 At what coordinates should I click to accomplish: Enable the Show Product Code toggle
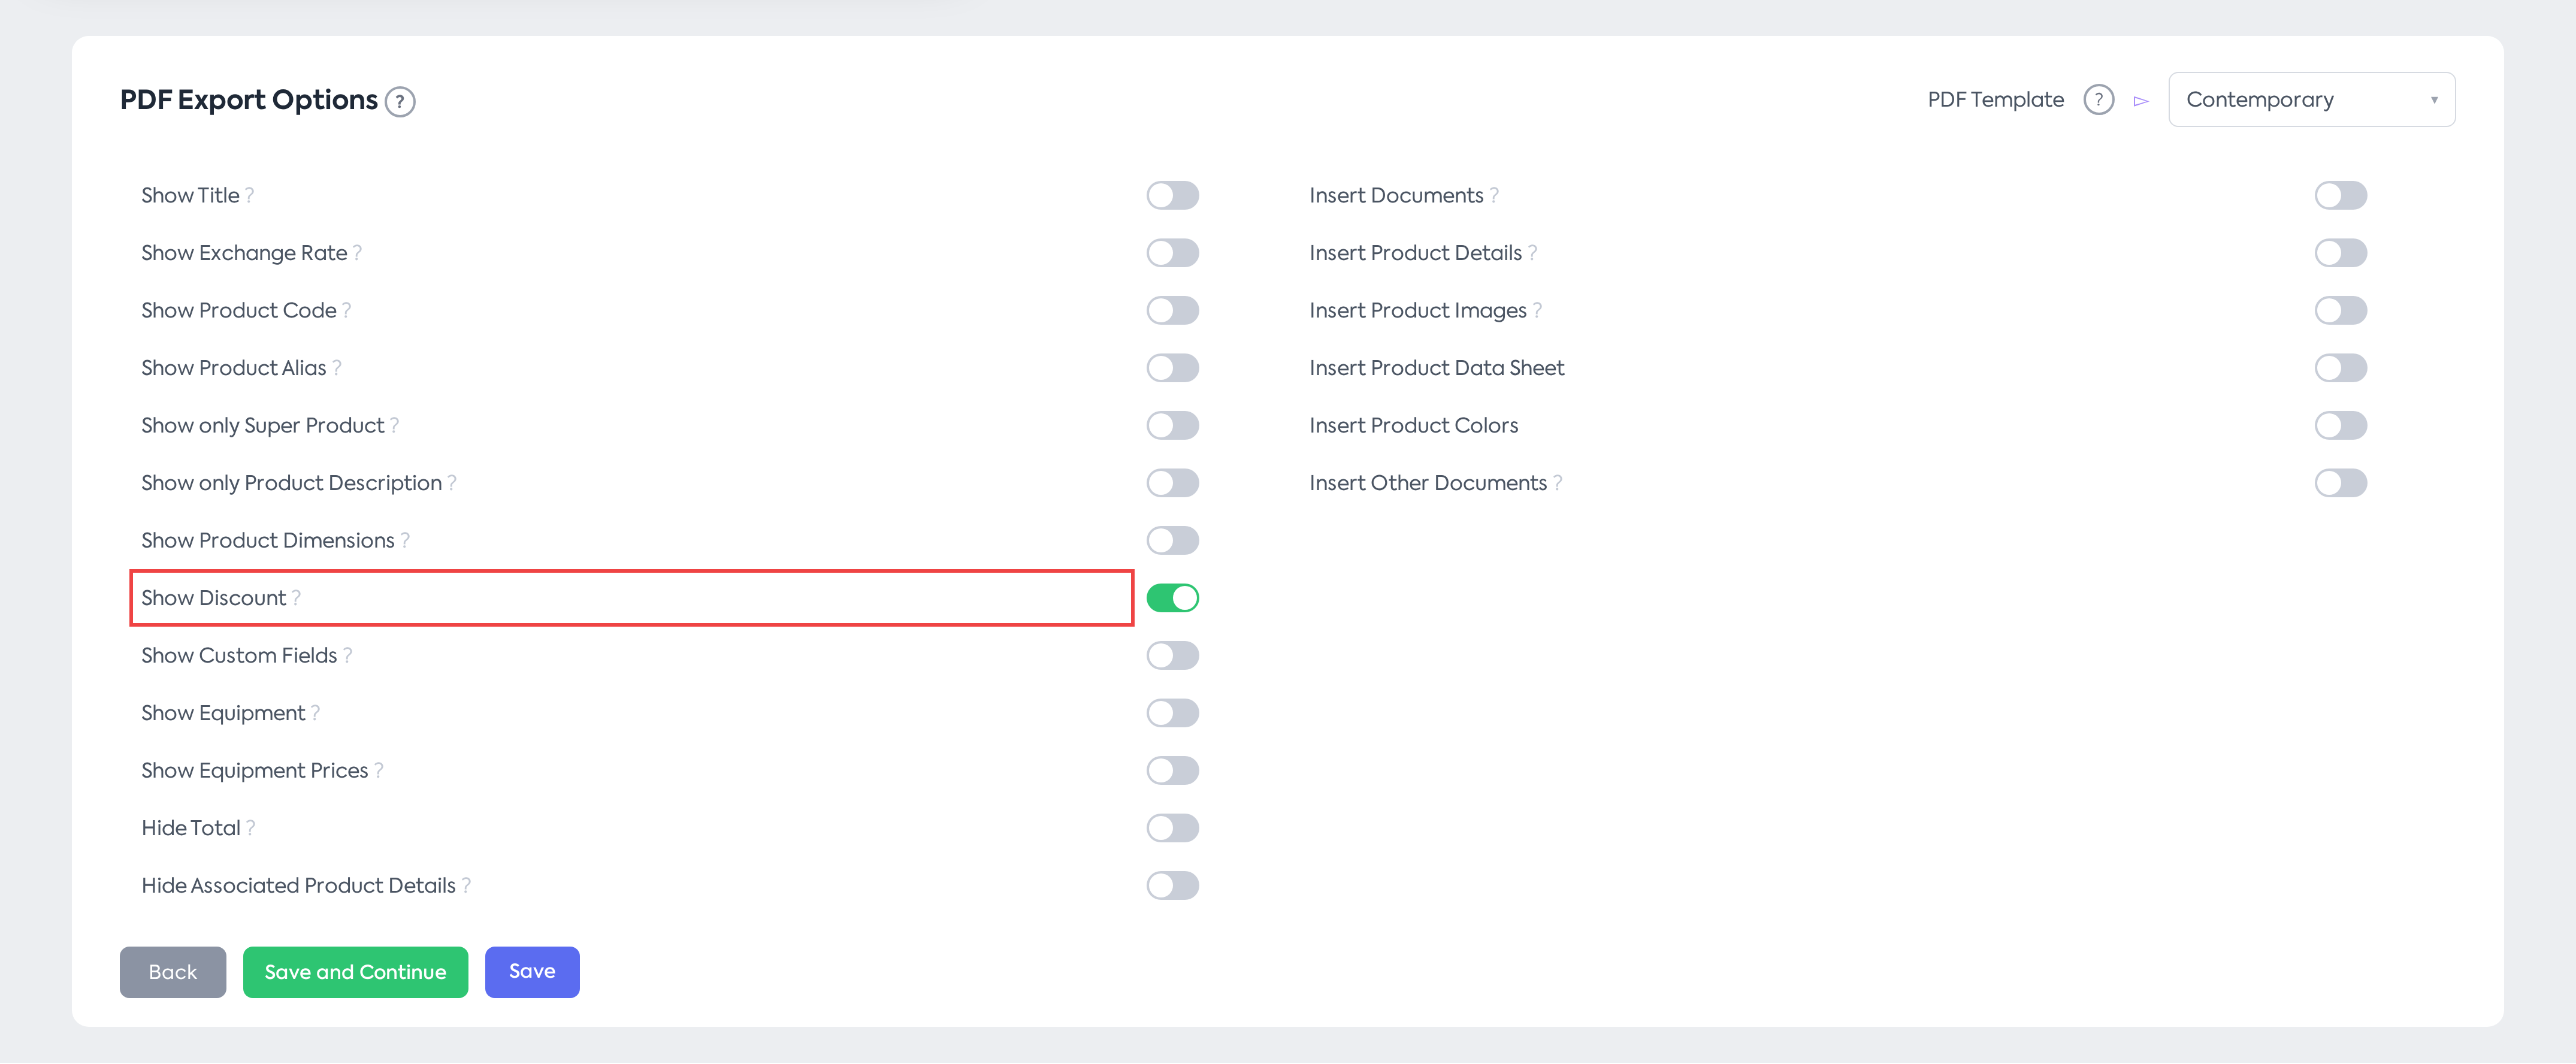click(1172, 311)
